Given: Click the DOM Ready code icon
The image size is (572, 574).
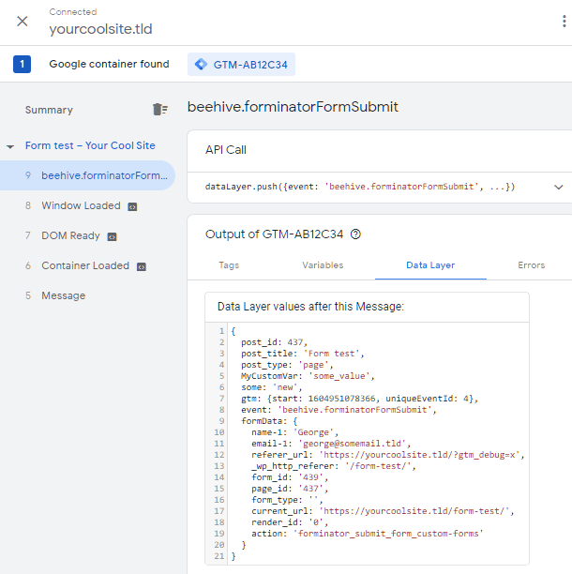Looking at the screenshot, I should coord(112,237).
